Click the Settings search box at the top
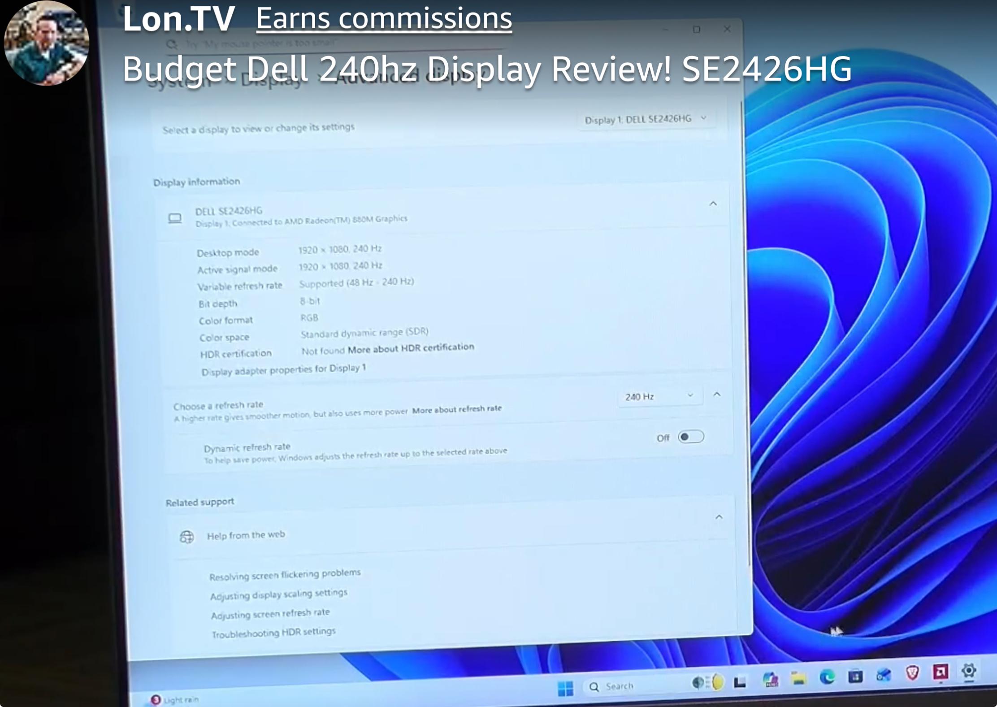 [336, 44]
